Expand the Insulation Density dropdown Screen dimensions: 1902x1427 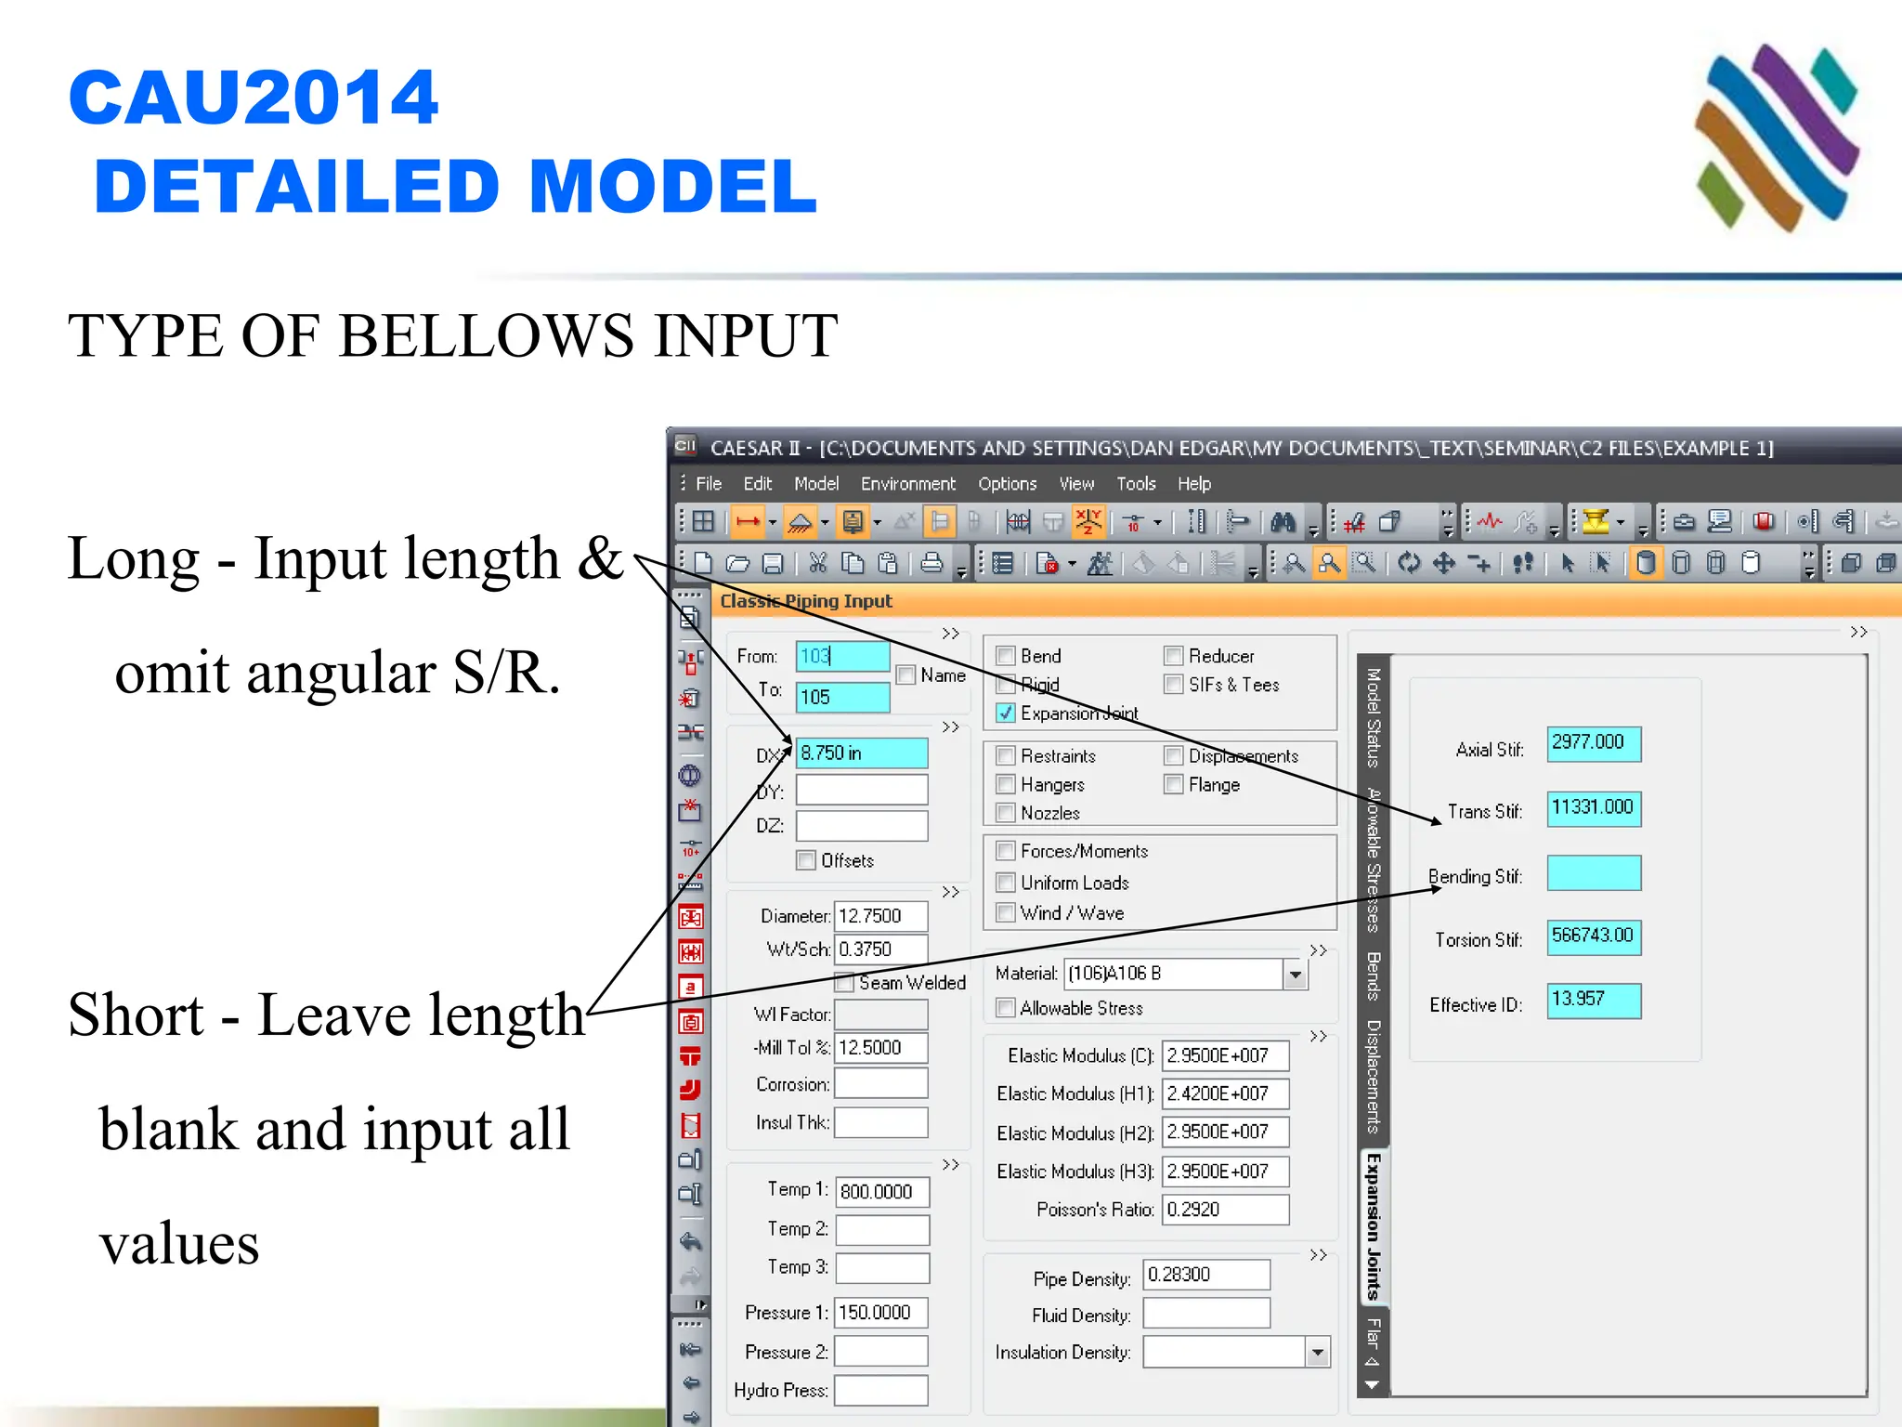tap(1317, 1353)
